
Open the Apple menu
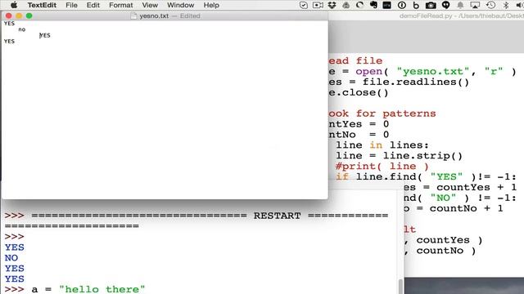click(14, 5)
